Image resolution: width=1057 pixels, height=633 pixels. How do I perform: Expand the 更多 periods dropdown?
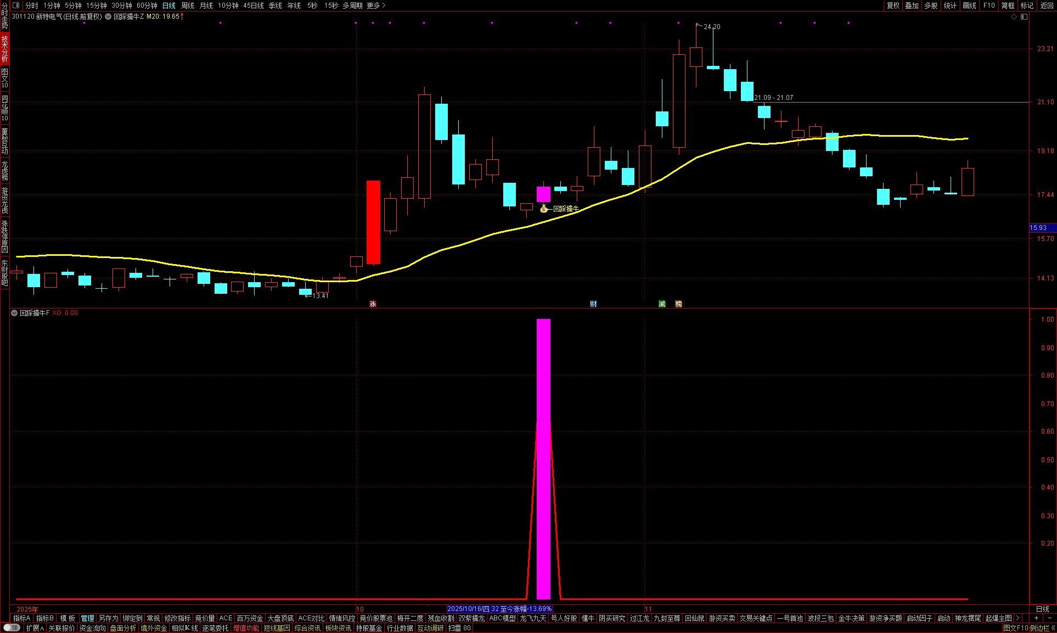point(376,5)
